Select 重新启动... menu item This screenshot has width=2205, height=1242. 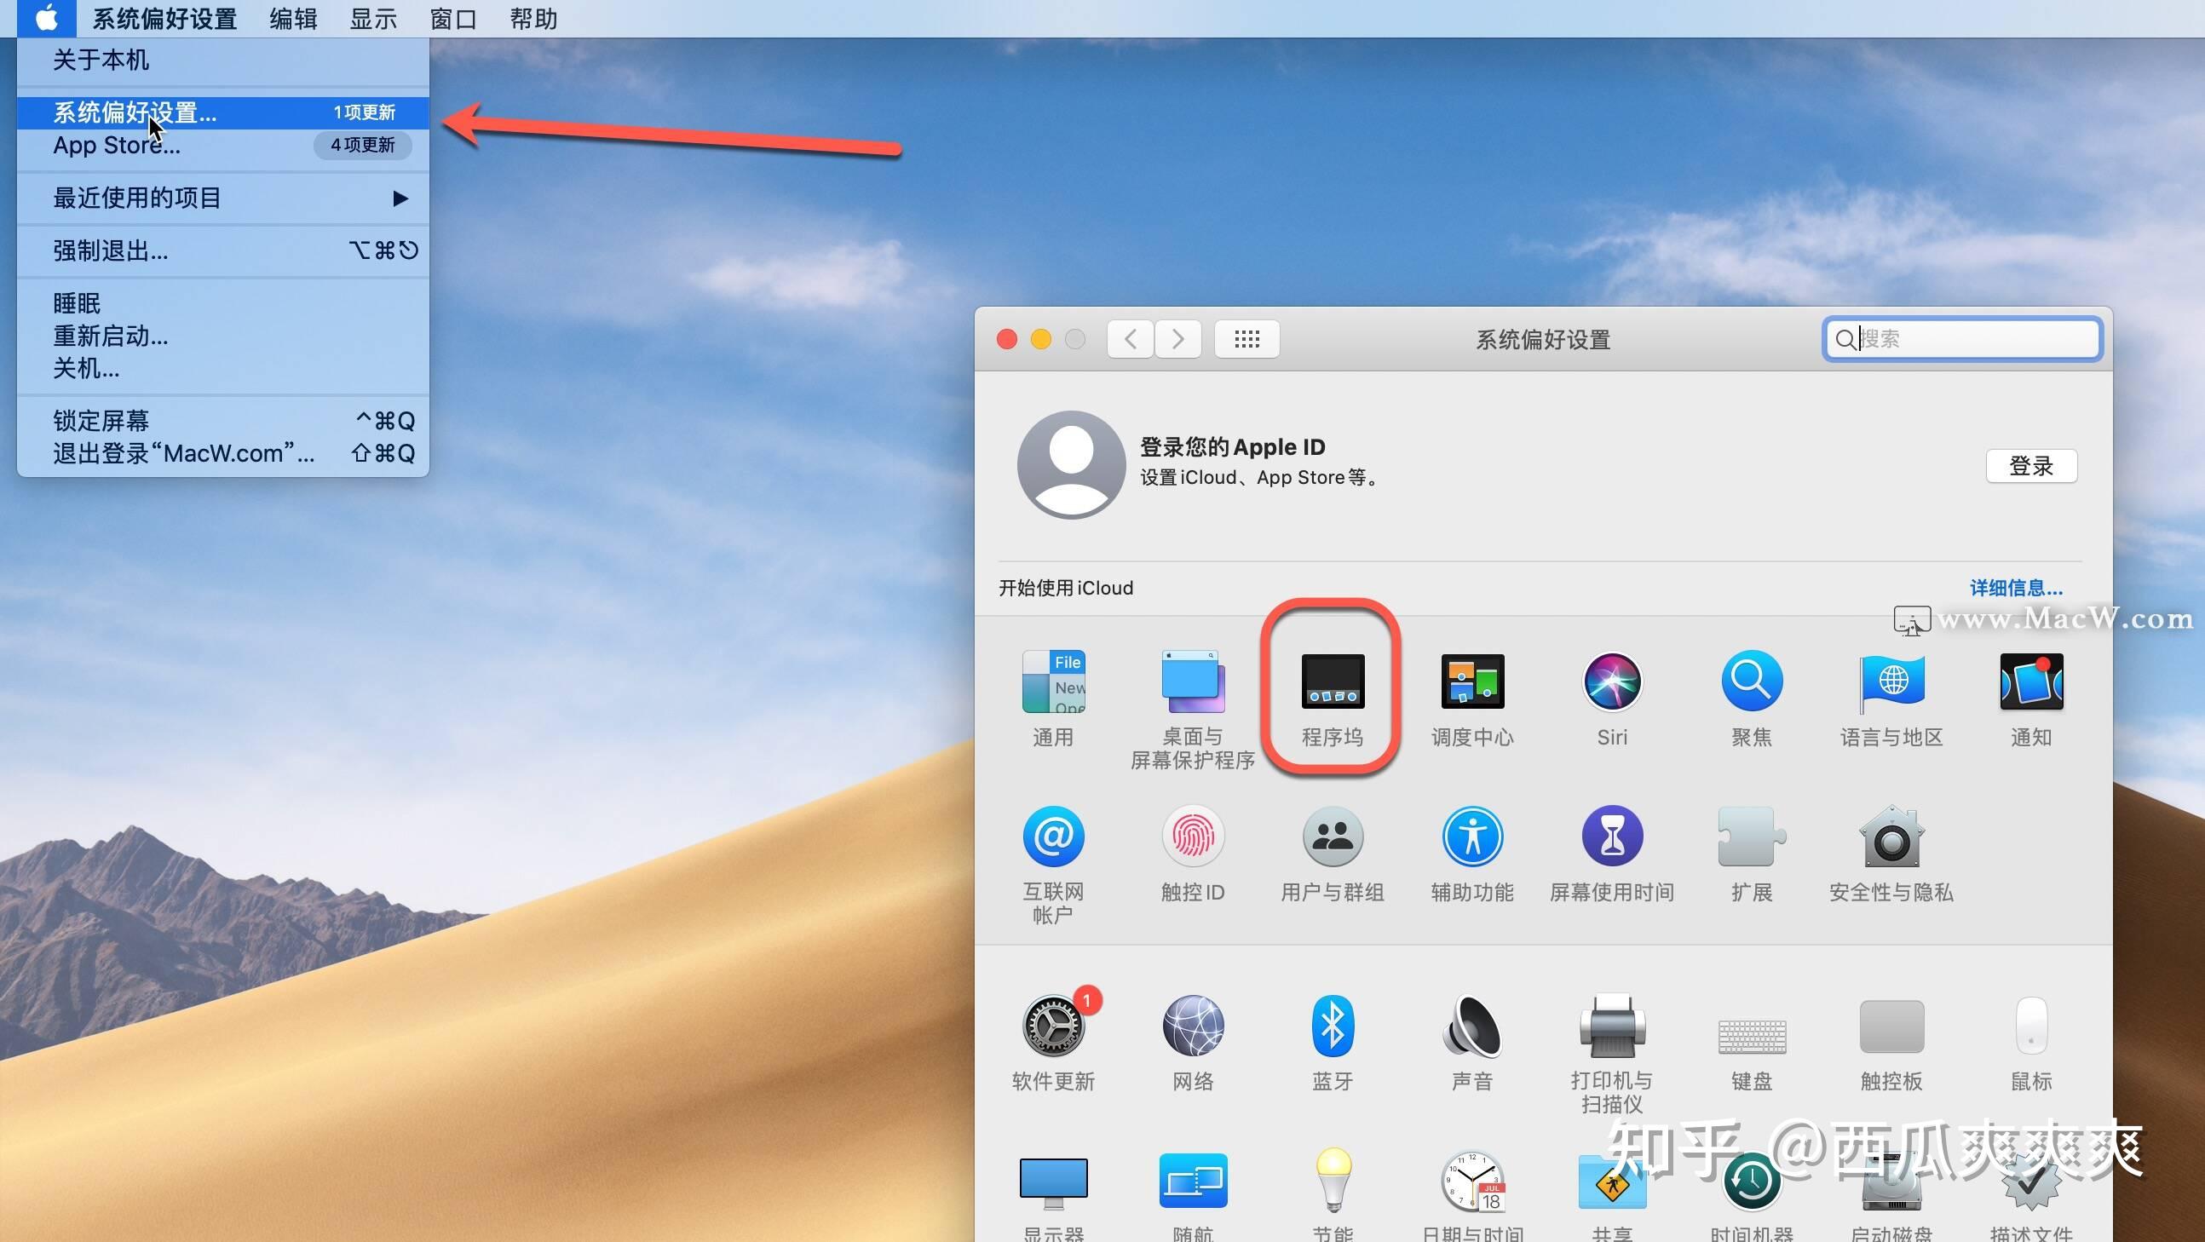[222, 336]
